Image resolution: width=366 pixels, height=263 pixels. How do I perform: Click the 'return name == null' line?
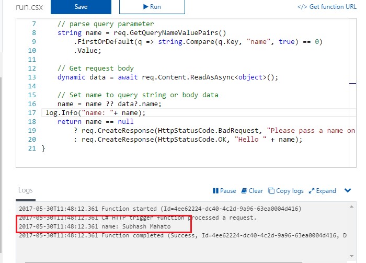(x=96, y=122)
